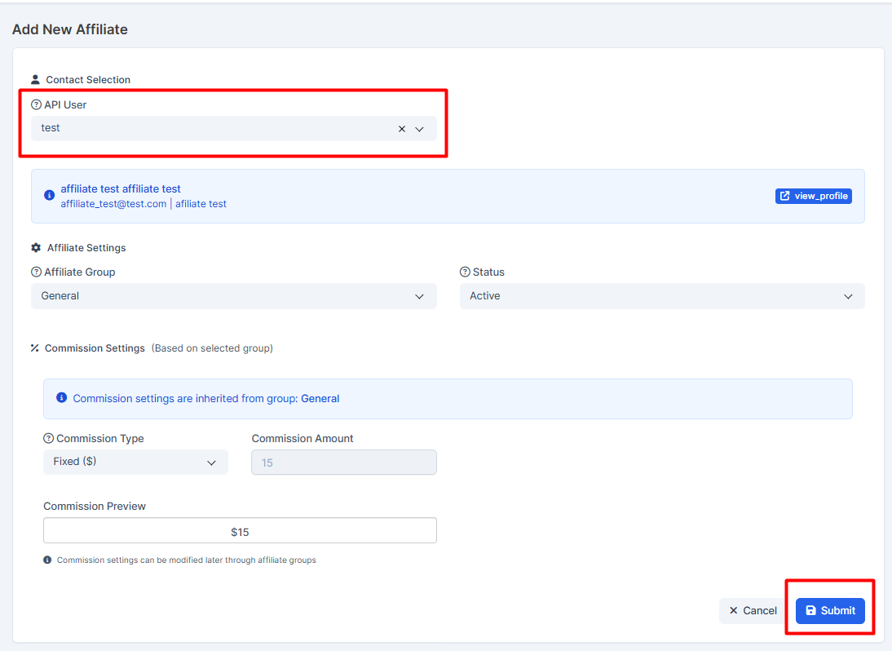
Task: Click the Affiliate Group help icon
Action: [x=36, y=272]
